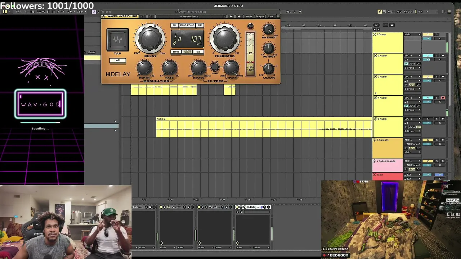
Task: Disarm recording on the 4 Audio track
Action: (x=443, y=98)
